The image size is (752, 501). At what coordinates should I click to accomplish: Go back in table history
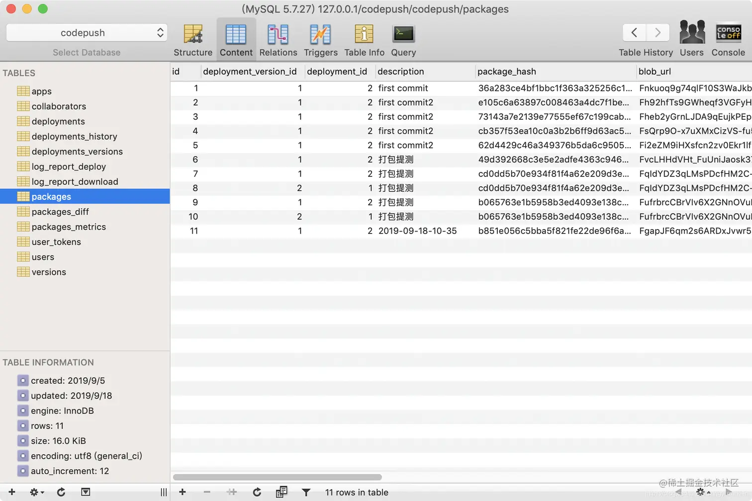[634, 33]
